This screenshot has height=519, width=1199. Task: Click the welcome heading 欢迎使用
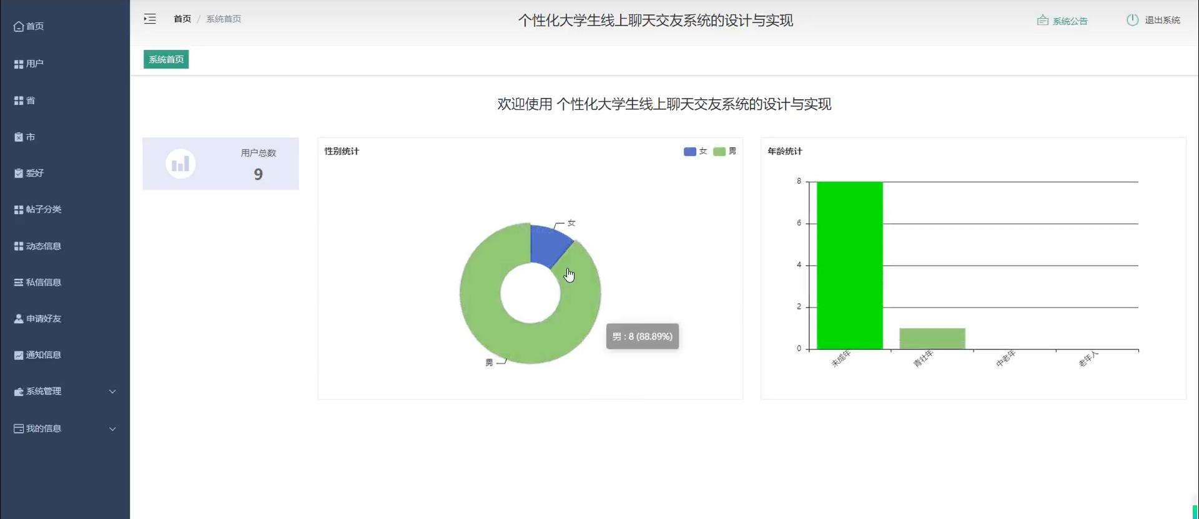pos(664,104)
